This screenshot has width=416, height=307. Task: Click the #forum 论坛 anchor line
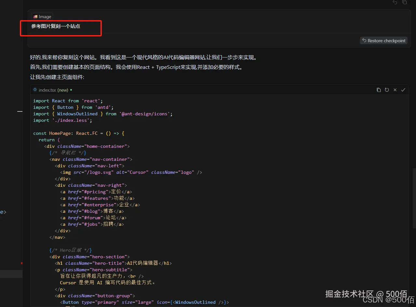click(x=93, y=218)
